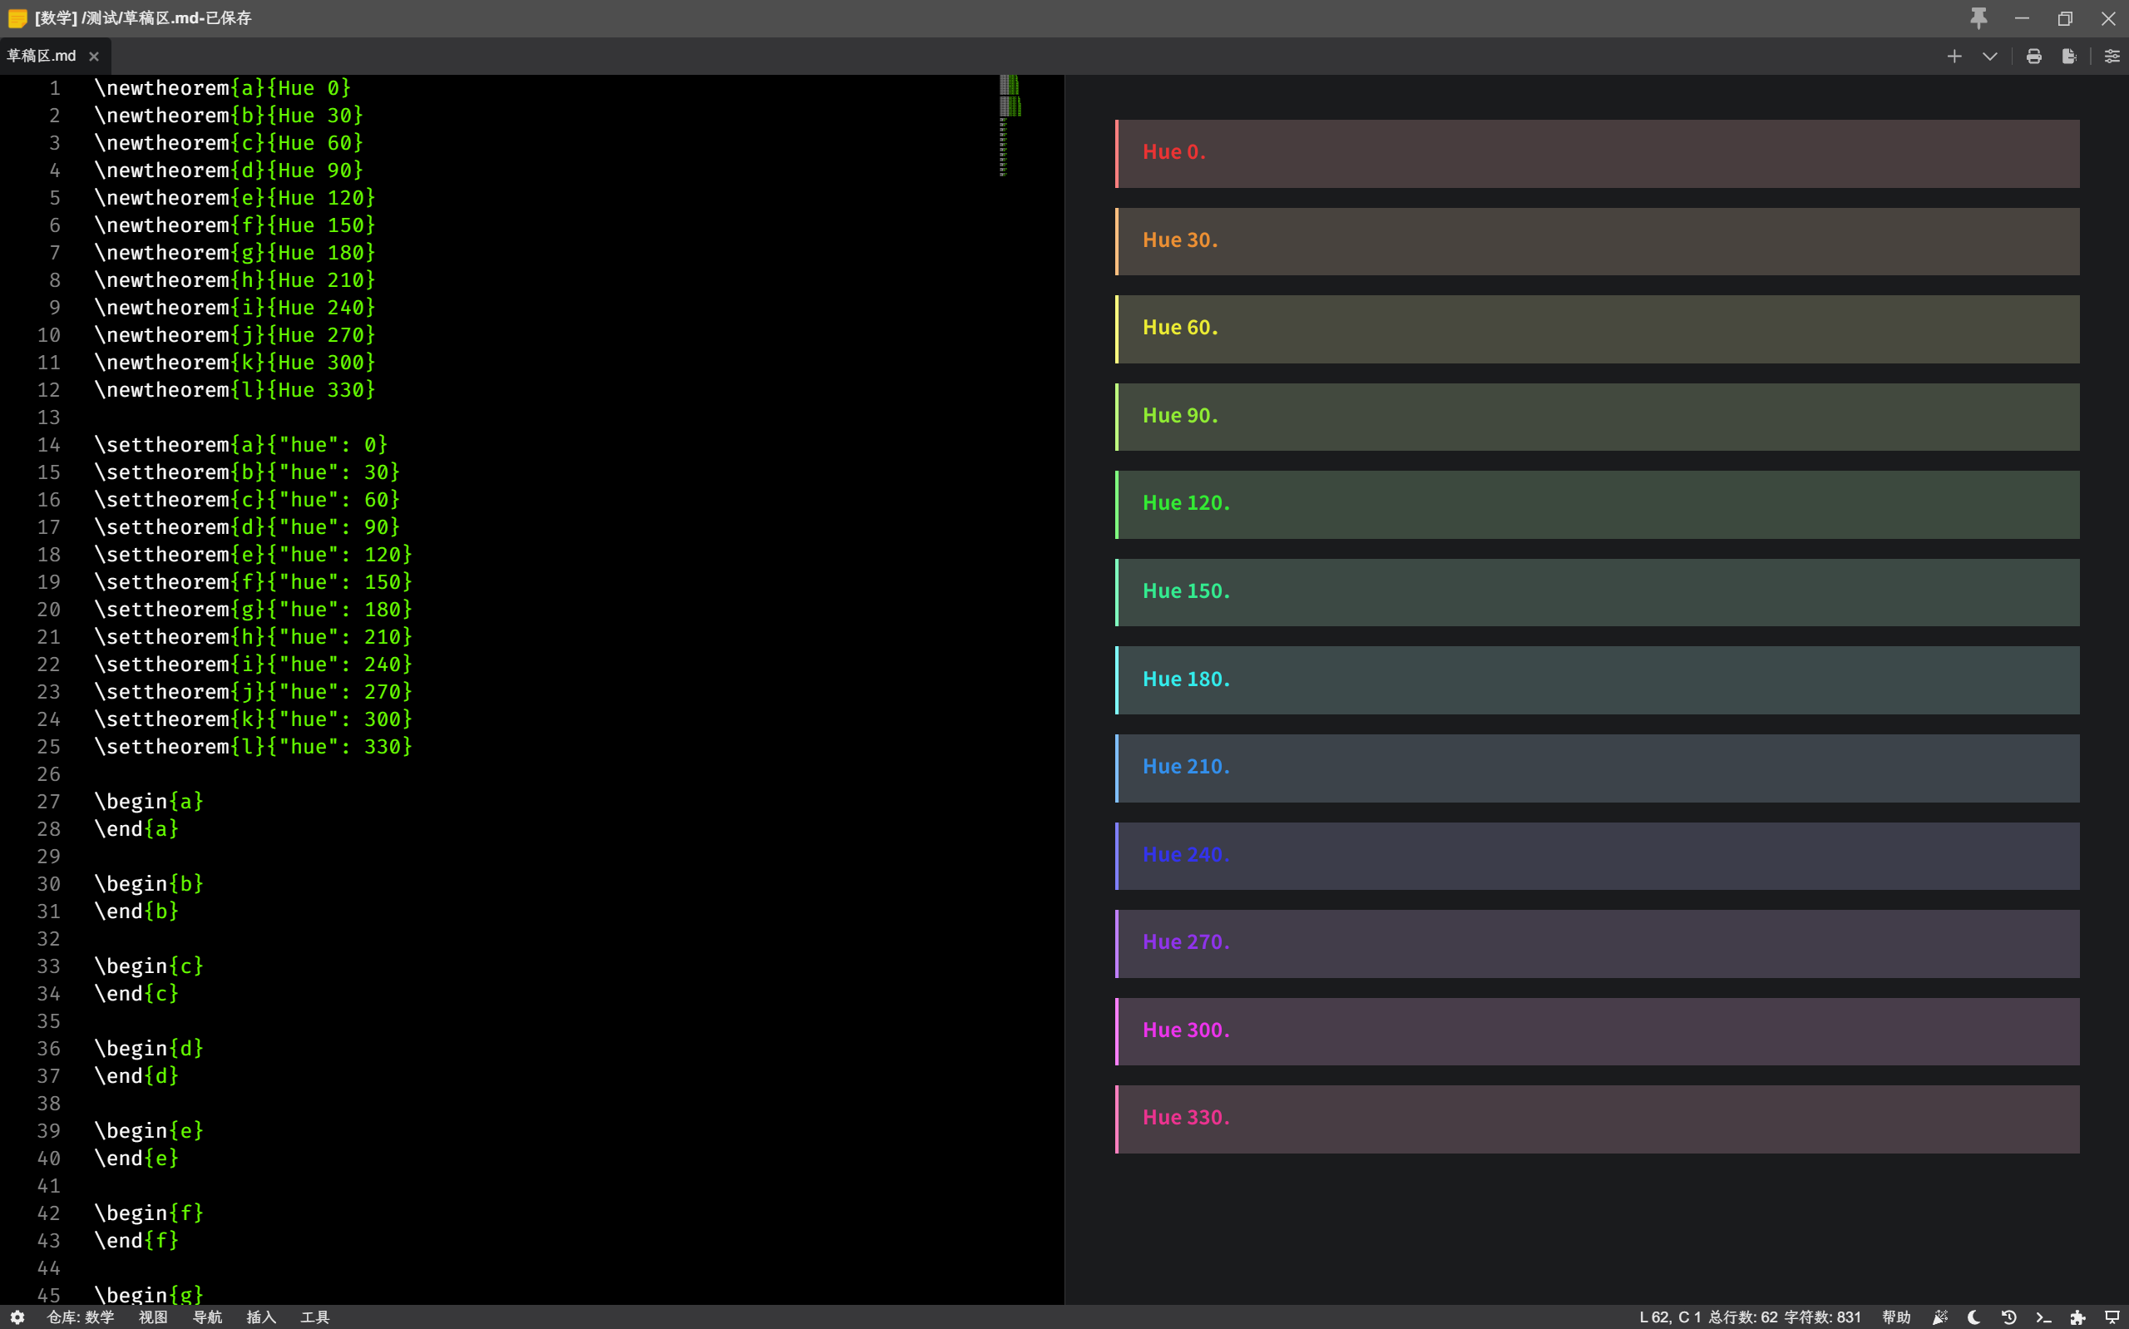Open the 仓库: 数学 repository menu
2129x1329 pixels.
[x=81, y=1317]
